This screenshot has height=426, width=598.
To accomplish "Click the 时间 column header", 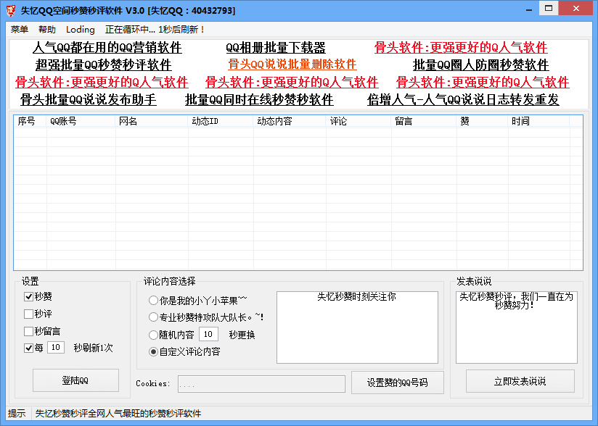I will 539,121.
